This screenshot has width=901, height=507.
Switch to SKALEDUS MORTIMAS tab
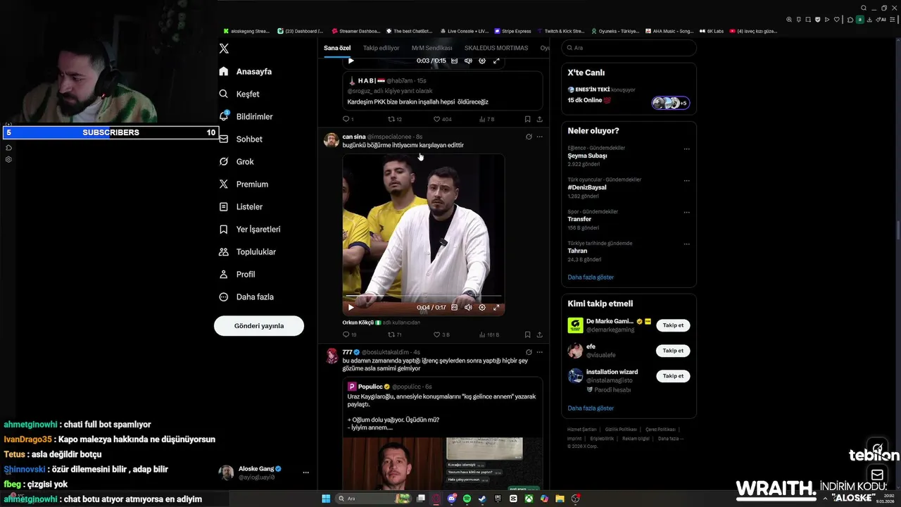496,48
